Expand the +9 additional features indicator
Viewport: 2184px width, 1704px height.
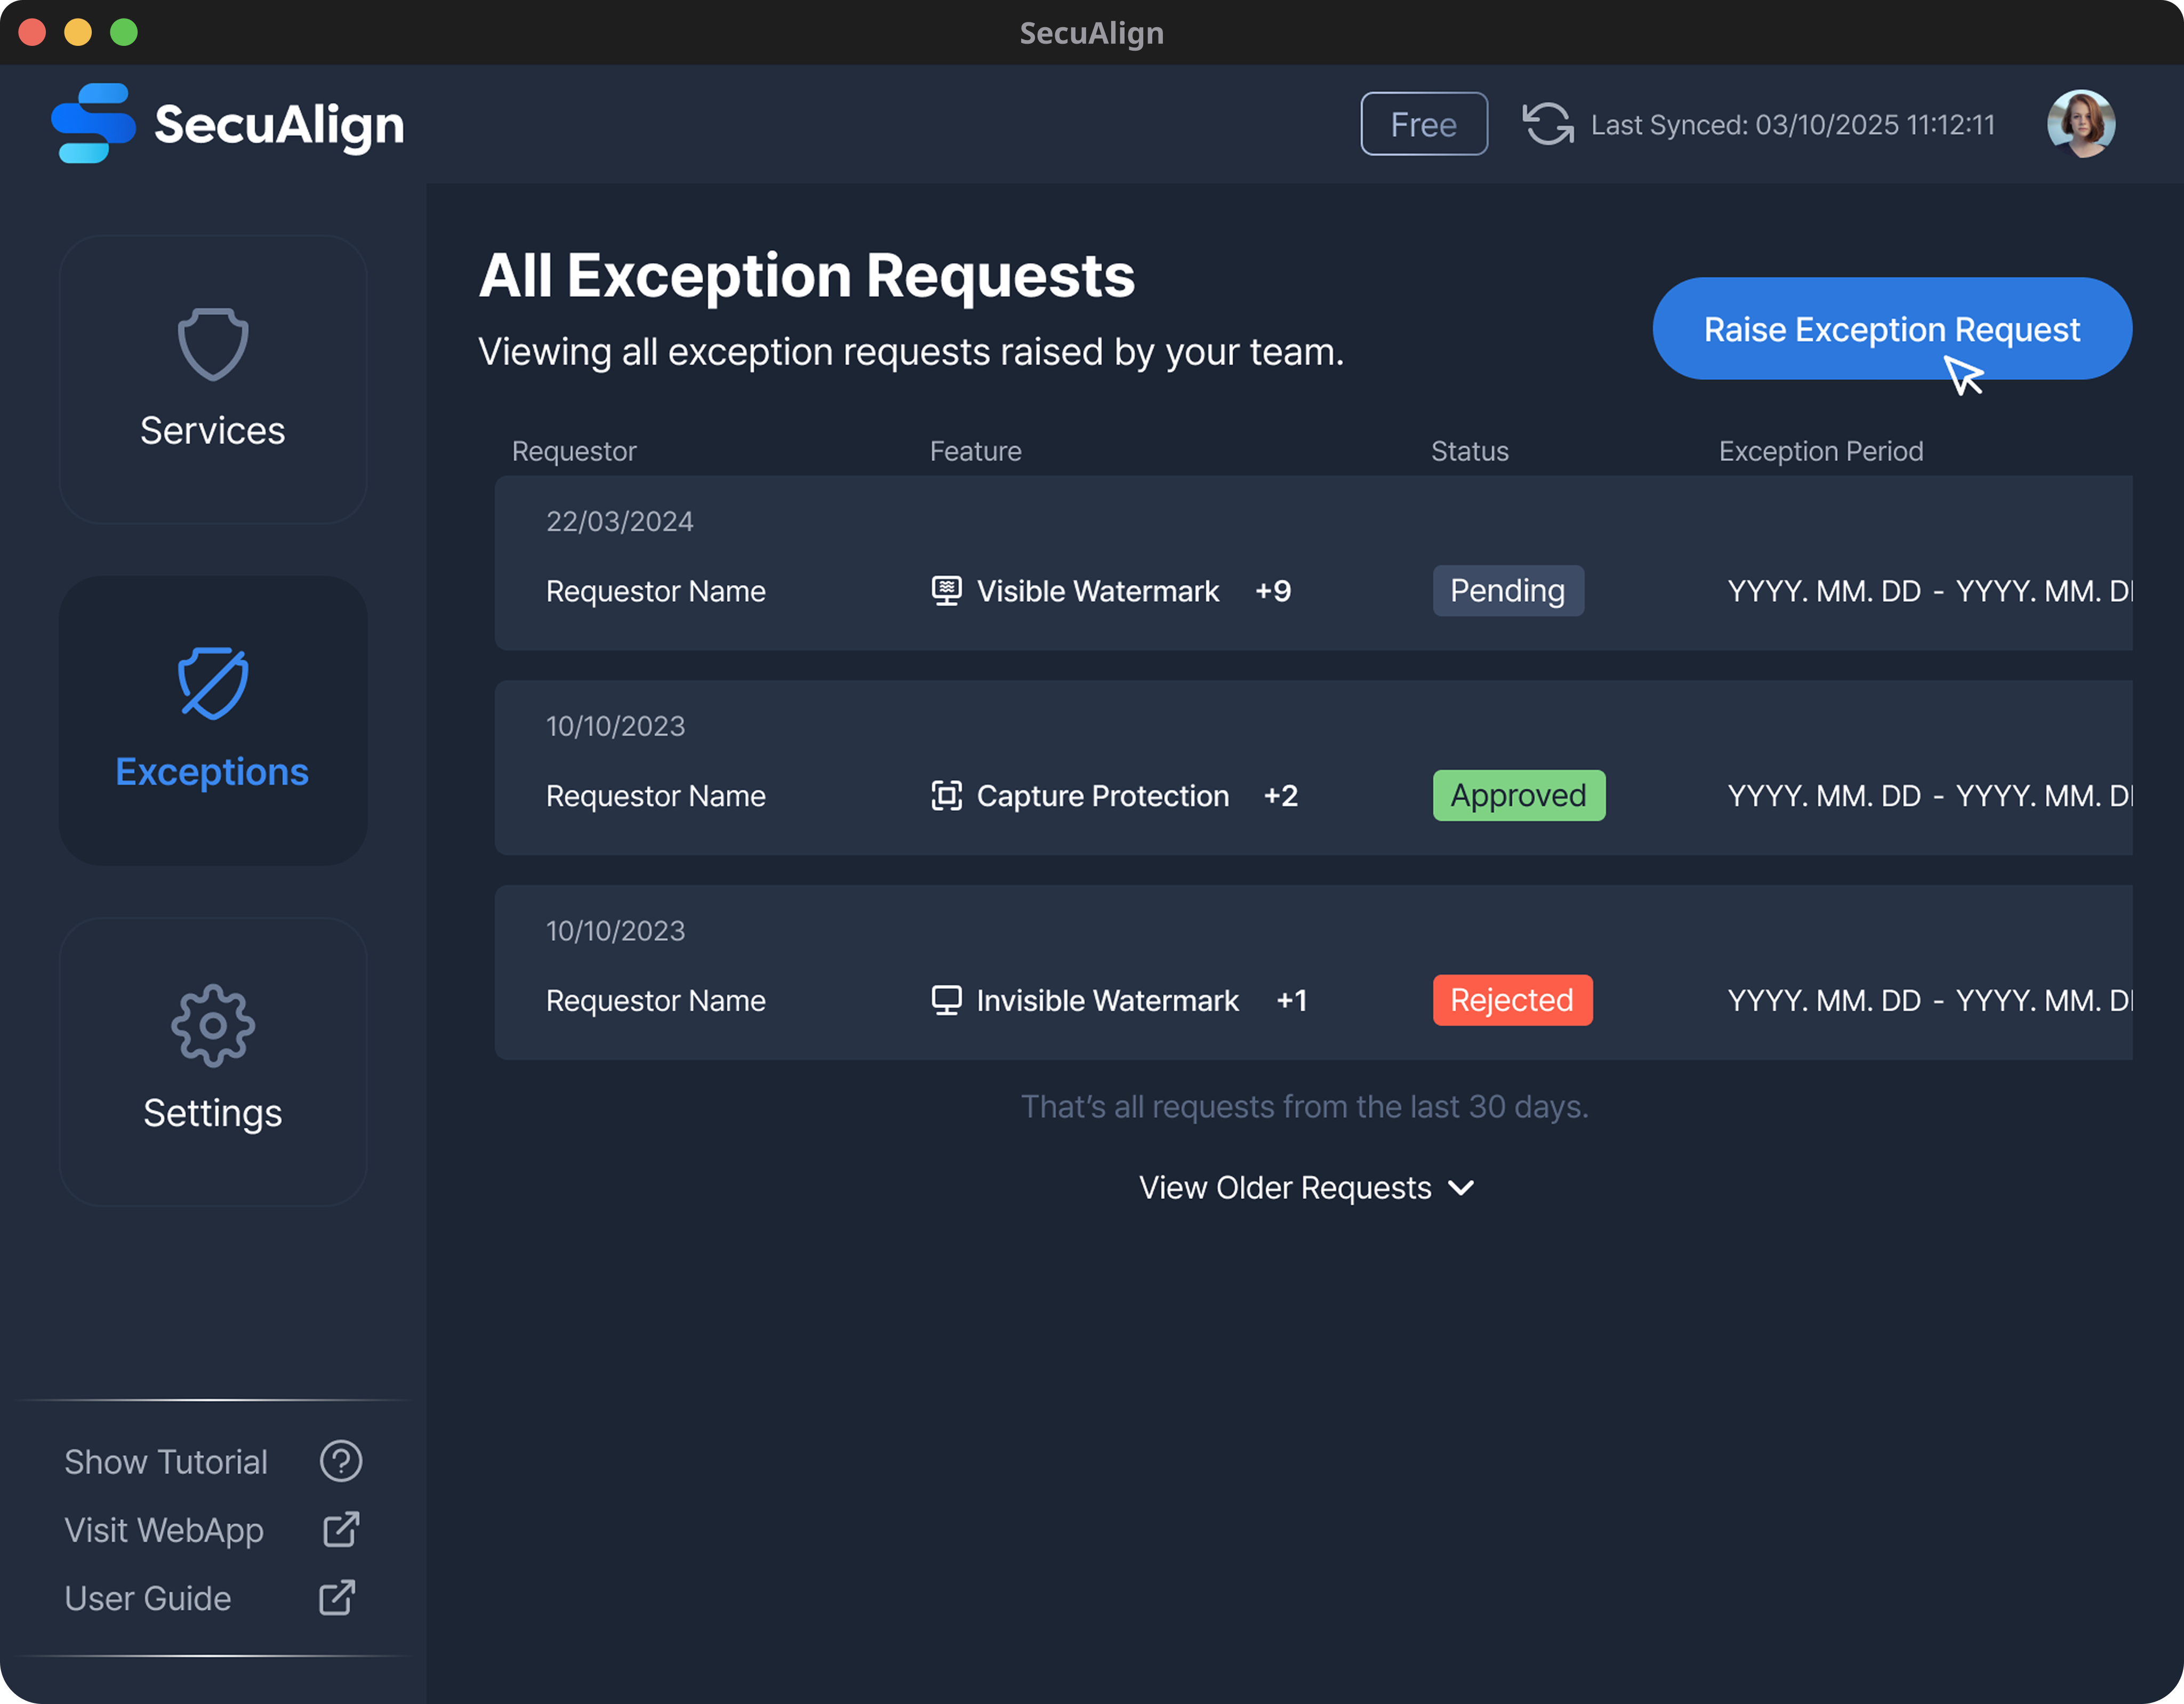click(x=1273, y=591)
